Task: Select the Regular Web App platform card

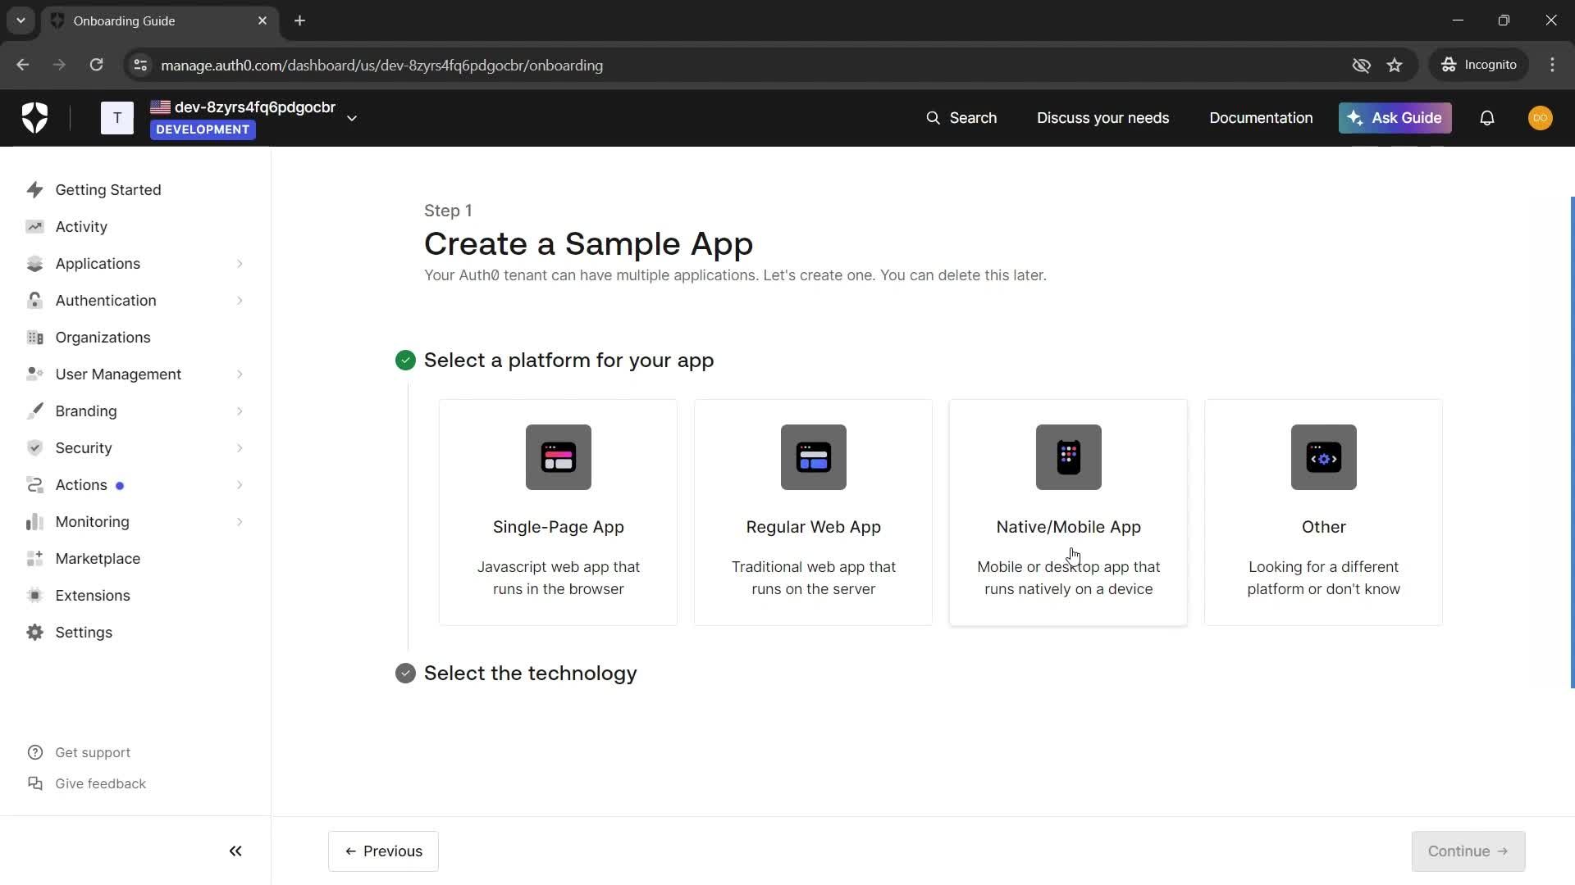Action: tap(813, 512)
